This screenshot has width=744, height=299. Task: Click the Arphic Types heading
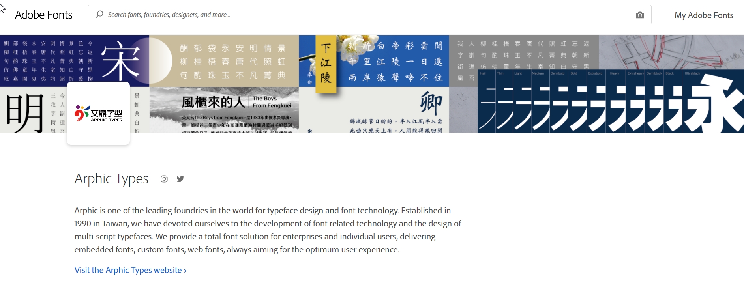click(x=111, y=179)
